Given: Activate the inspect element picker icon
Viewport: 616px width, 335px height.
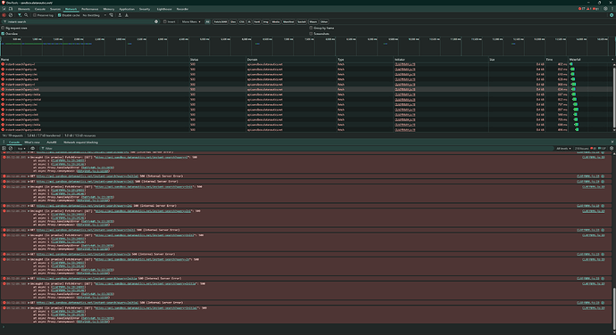Looking at the screenshot, I should (4, 9).
